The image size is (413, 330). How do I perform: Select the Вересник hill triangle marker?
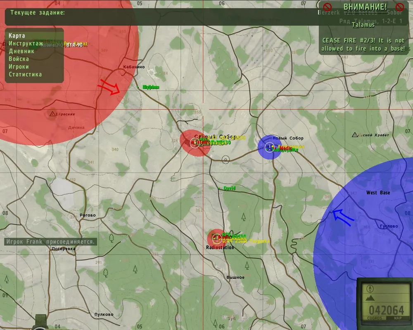pos(52,114)
